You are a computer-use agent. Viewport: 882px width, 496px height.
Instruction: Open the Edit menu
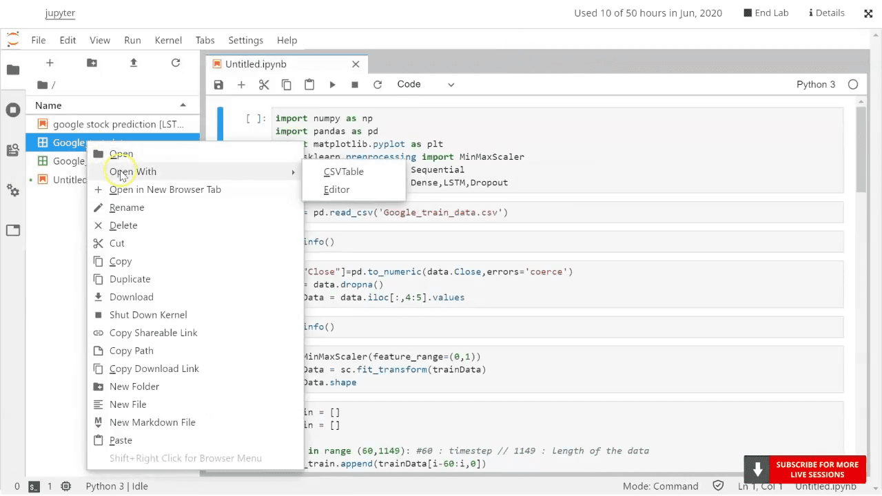pyautogui.click(x=68, y=40)
